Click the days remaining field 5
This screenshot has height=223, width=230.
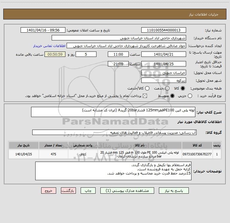point(86,54)
